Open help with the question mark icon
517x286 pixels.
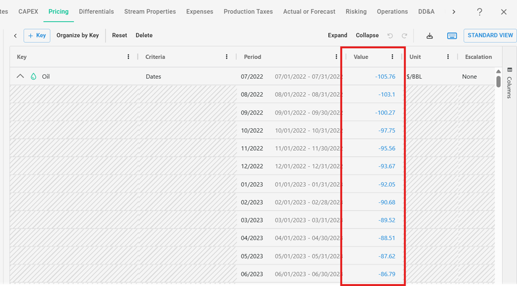click(x=479, y=12)
